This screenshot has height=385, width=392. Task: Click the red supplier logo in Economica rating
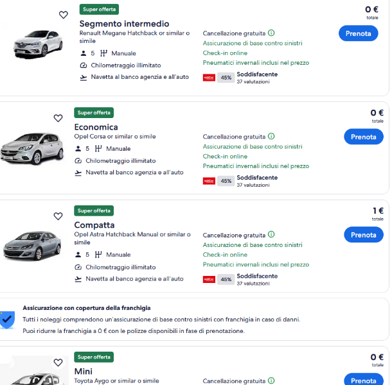point(209,181)
